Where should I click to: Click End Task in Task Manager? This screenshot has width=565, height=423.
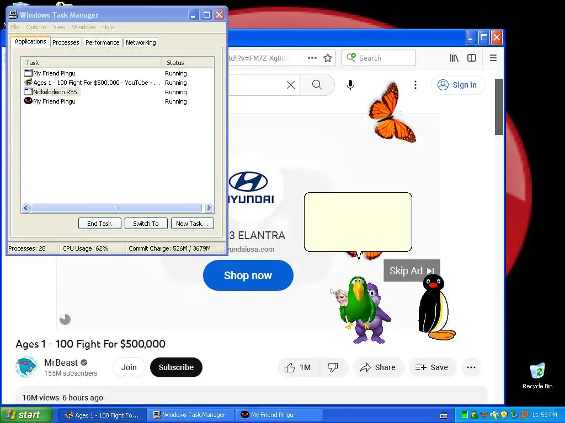click(x=99, y=224)
